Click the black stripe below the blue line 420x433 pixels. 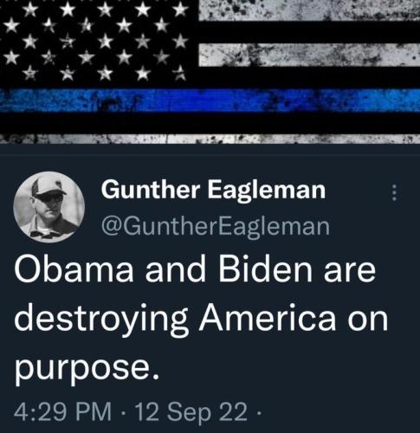pos(210,123)
